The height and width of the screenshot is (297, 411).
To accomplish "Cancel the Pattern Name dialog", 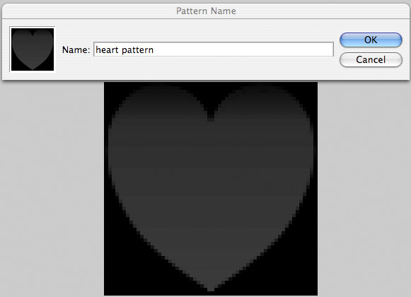I will click(x=371, y=59).
